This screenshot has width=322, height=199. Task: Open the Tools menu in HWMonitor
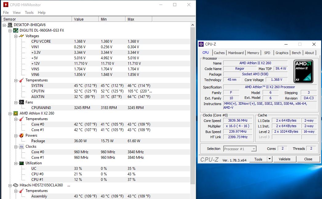(29, 13)
